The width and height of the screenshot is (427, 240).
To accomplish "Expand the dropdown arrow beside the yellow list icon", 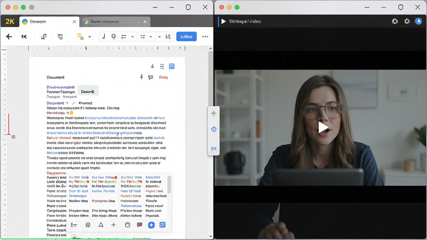I will 90,37.
